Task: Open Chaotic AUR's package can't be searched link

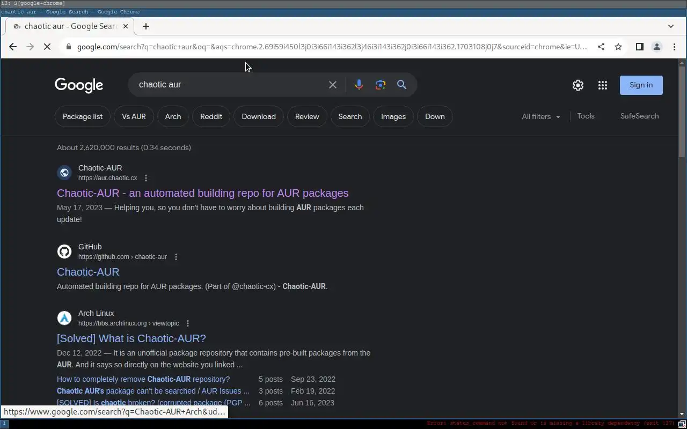Action: pyautogui.click(x=153, y=391)
